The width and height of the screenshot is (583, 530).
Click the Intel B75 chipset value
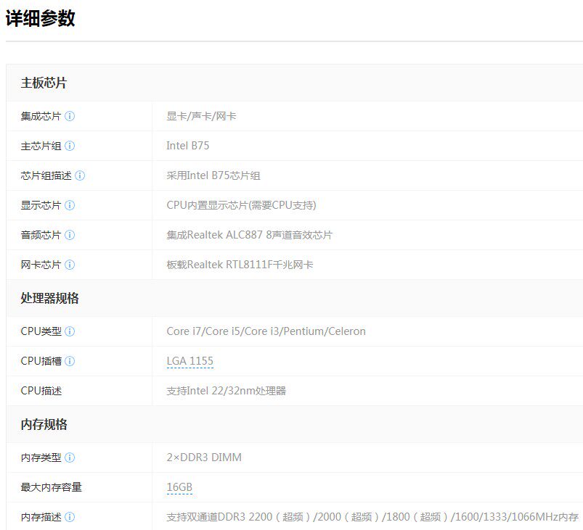tap(188, 146)
